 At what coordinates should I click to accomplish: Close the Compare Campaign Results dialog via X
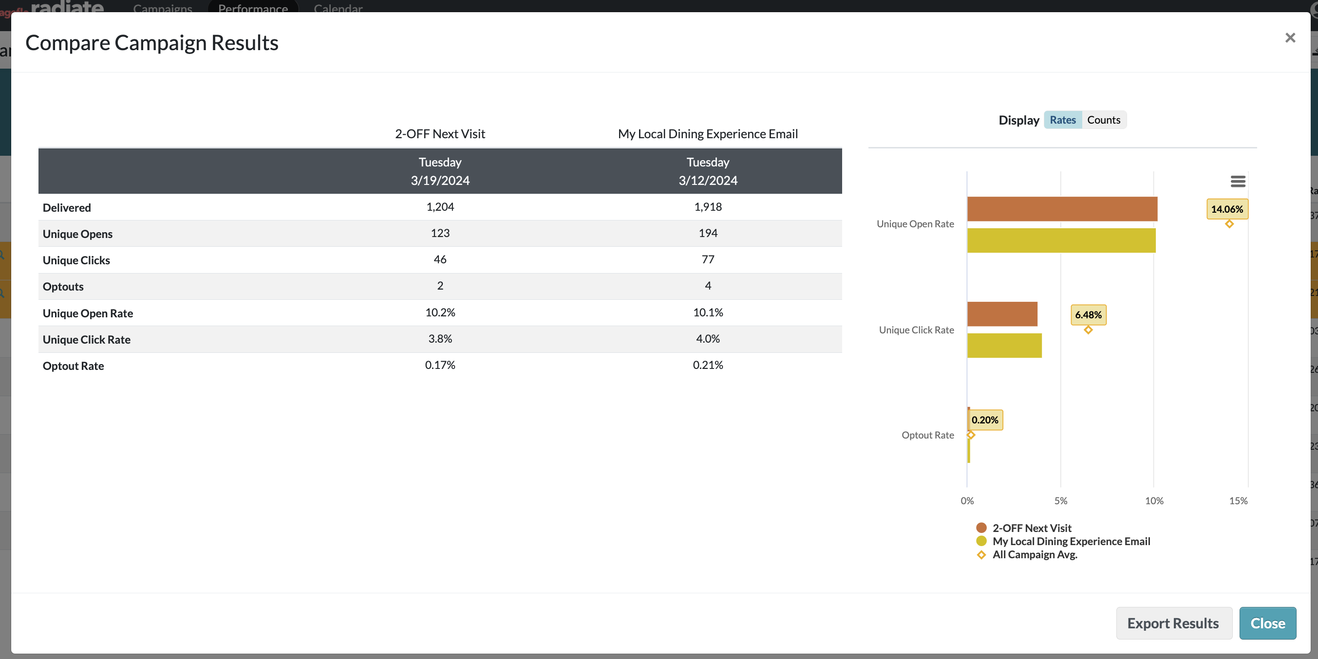click(x=1290, y=38)
